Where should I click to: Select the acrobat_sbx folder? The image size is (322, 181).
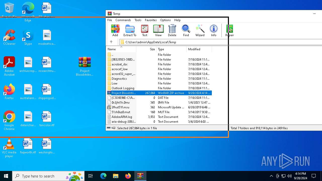[x=159, y=64]
